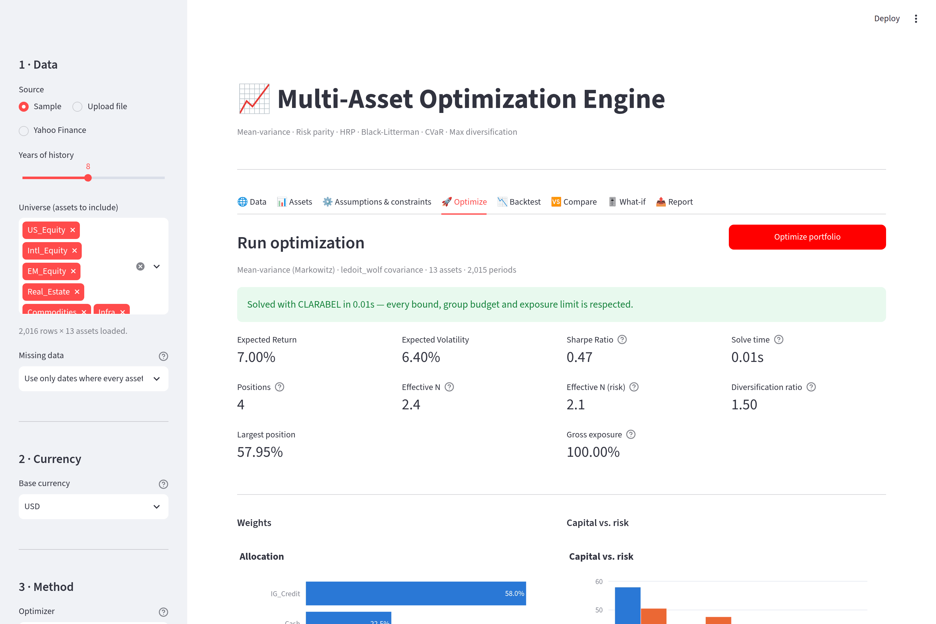
Task: Select Yahoo Finance as data source
Action: [52, 130]
